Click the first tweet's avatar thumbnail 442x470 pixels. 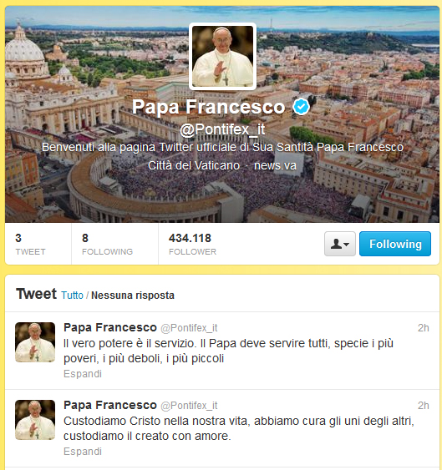pos(35,342)
